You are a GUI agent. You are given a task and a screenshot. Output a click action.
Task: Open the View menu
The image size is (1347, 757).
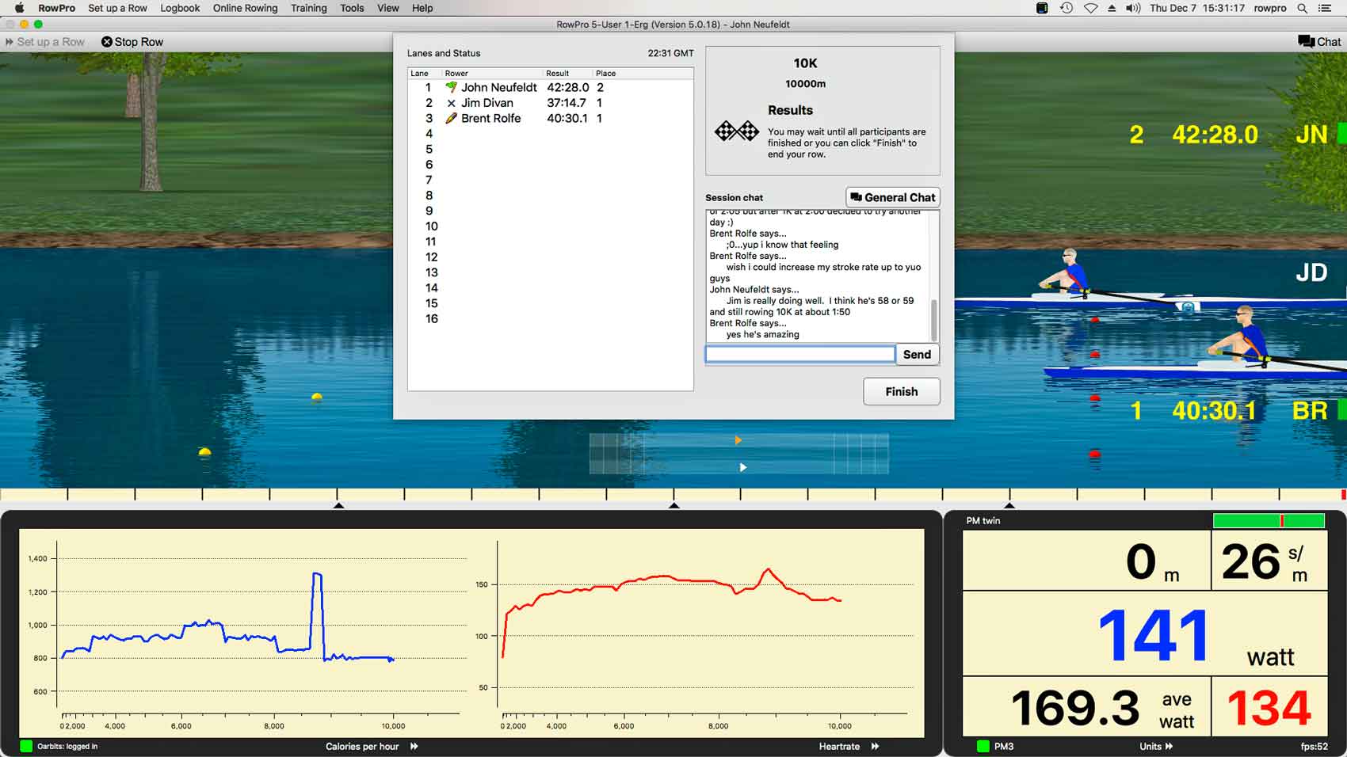[x=388, y=8]
